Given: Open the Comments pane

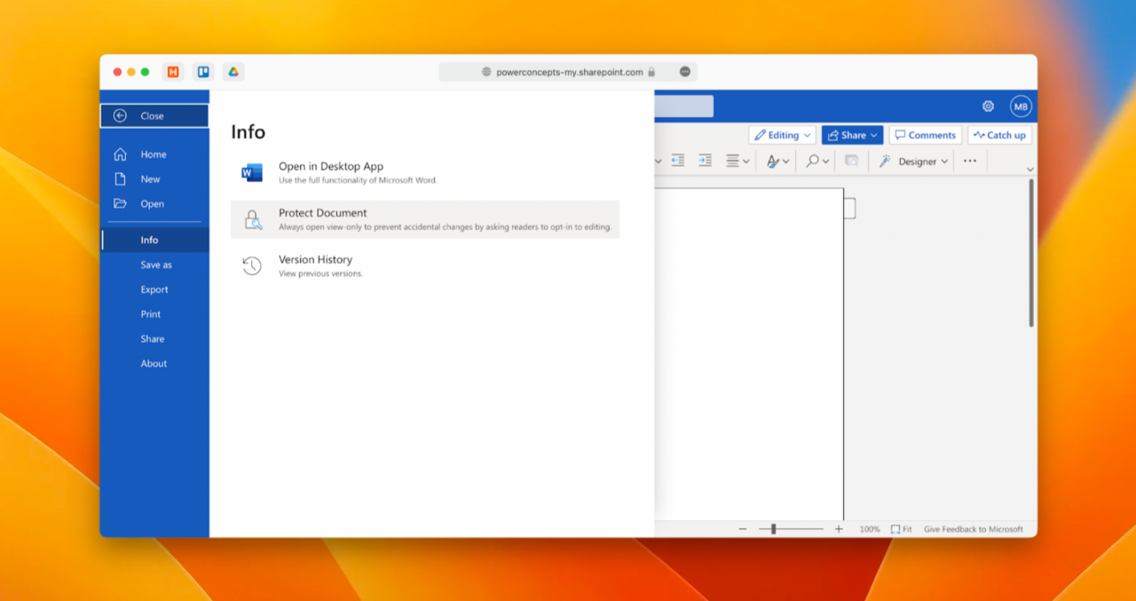Looking at the screenshot, I should pos(926,135).
